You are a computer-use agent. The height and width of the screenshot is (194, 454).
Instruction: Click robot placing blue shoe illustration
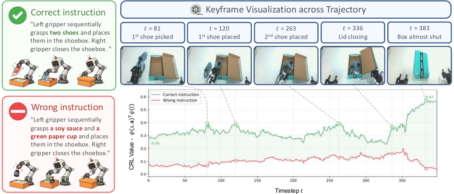click(53, 71)
